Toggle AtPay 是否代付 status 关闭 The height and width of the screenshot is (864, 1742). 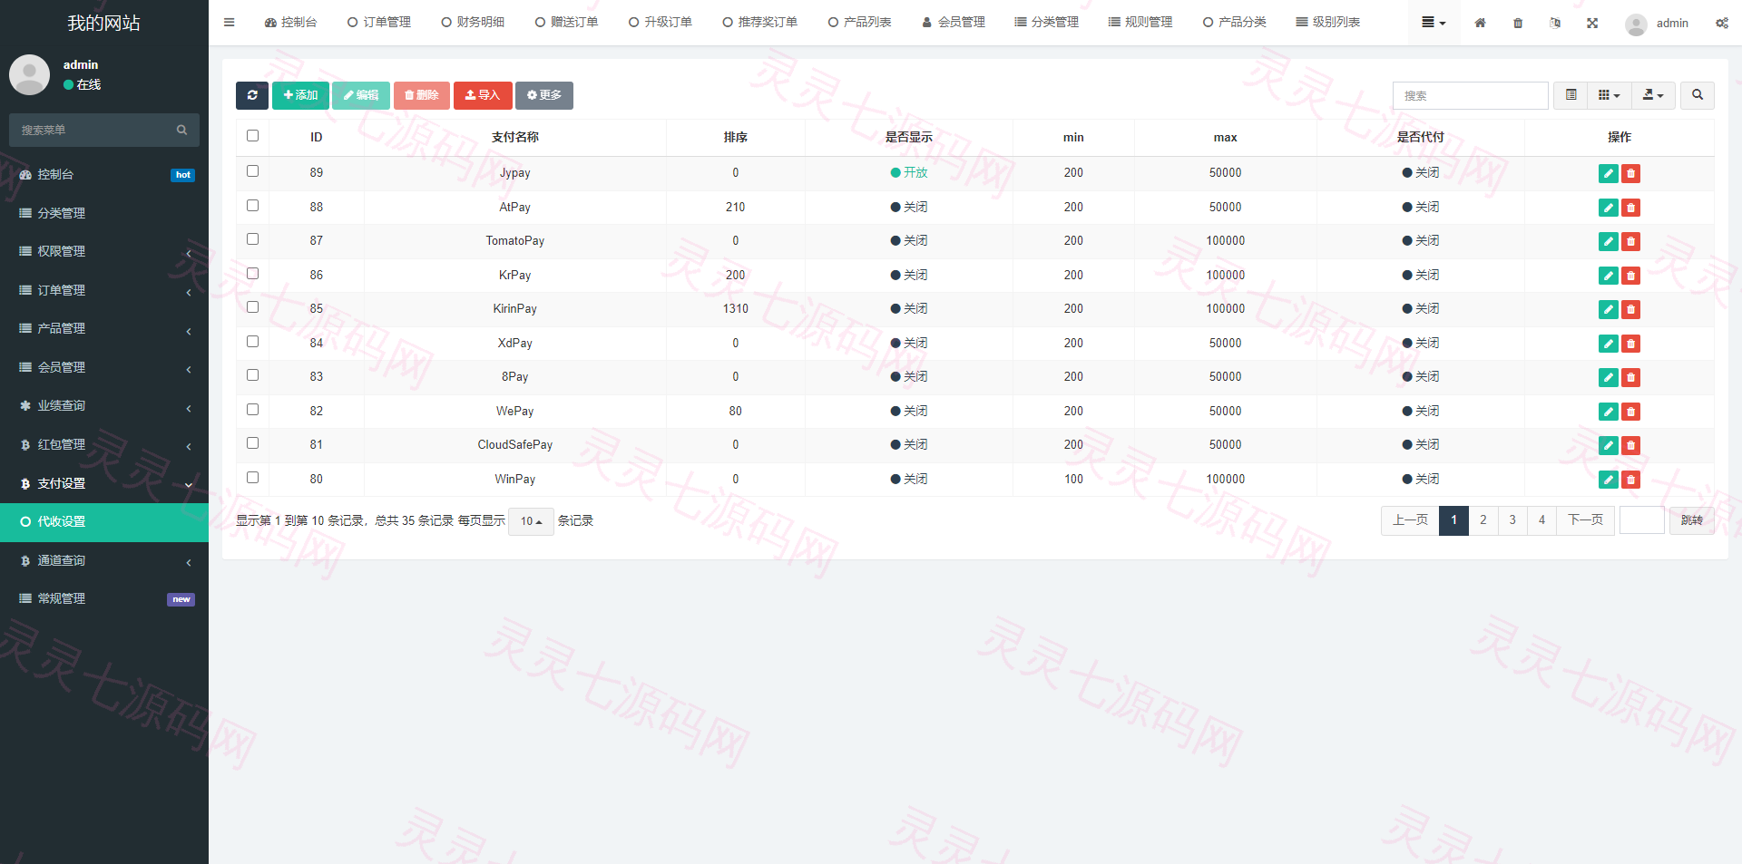[1421, 207]
